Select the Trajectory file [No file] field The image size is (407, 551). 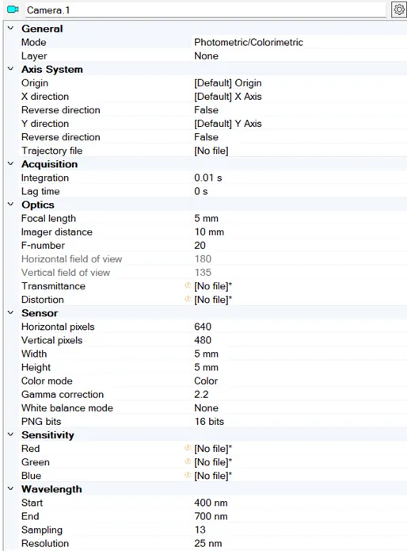[300, 151]
